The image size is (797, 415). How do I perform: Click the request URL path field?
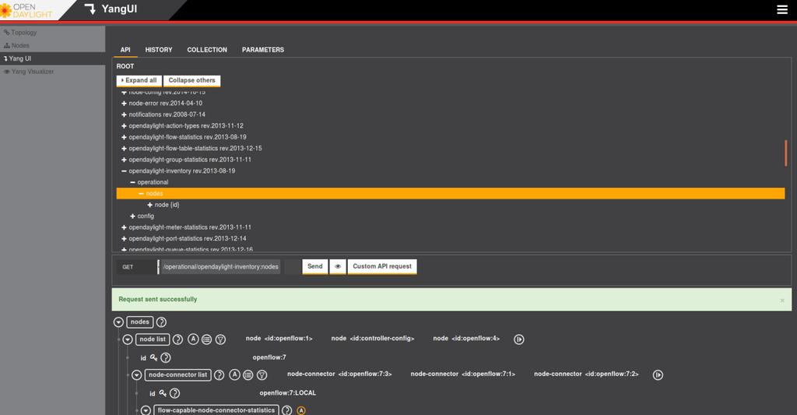[x=220, y=267]
